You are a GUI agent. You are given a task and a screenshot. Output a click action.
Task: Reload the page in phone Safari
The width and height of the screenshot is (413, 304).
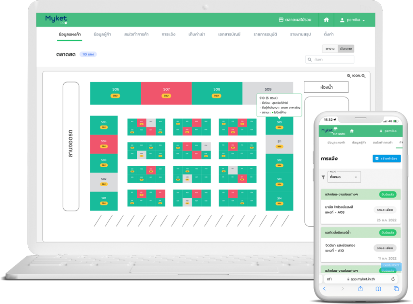[x=393, y=279]
